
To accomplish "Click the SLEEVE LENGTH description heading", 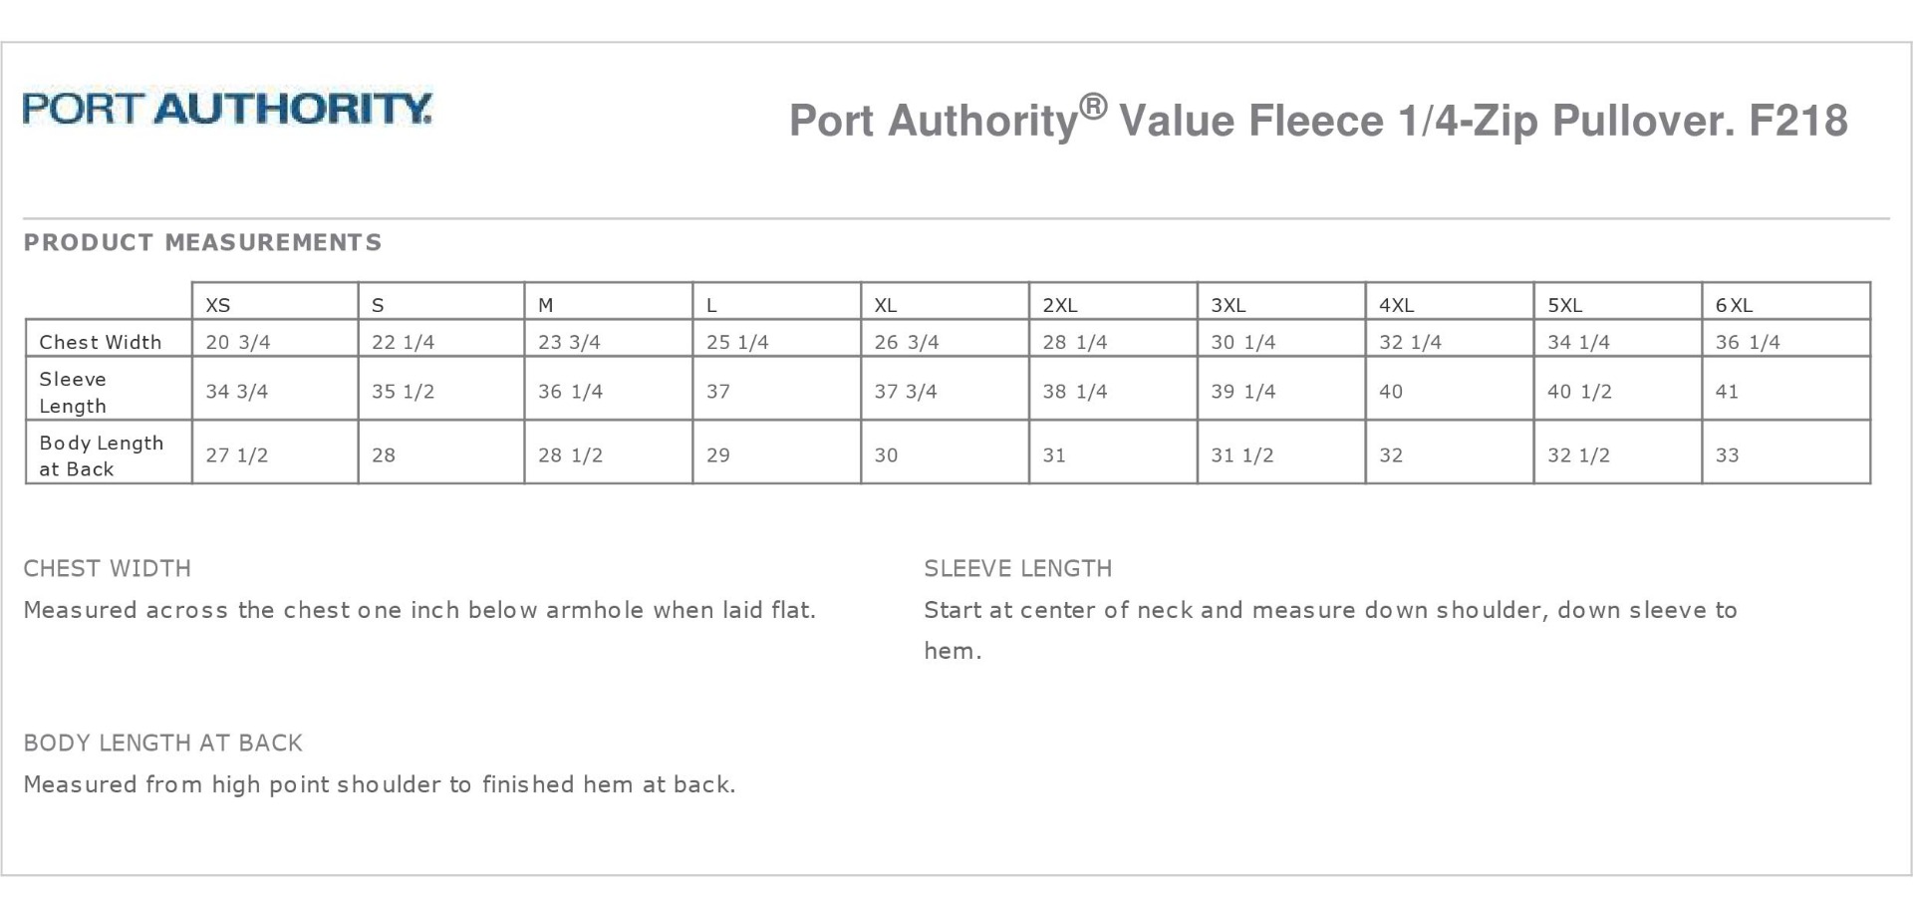I will point(1017,568).
